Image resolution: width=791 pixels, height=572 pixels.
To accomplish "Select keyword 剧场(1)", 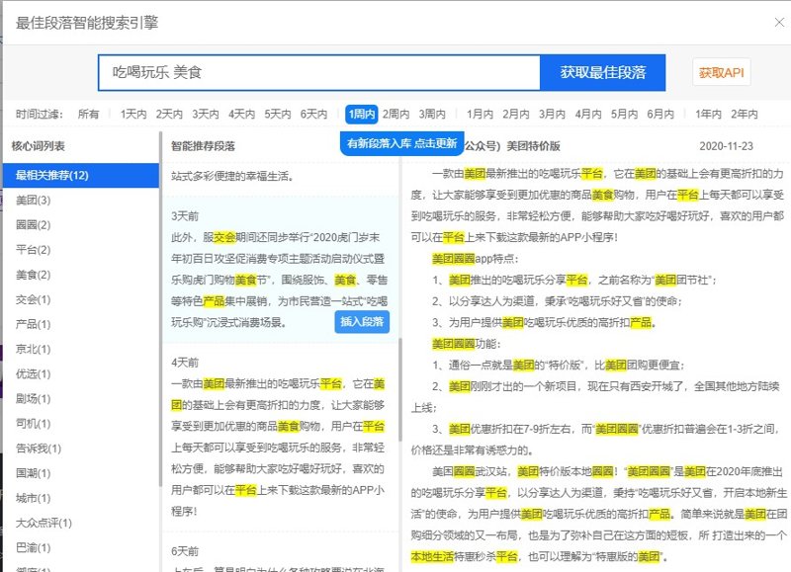I will click(33, 399).
